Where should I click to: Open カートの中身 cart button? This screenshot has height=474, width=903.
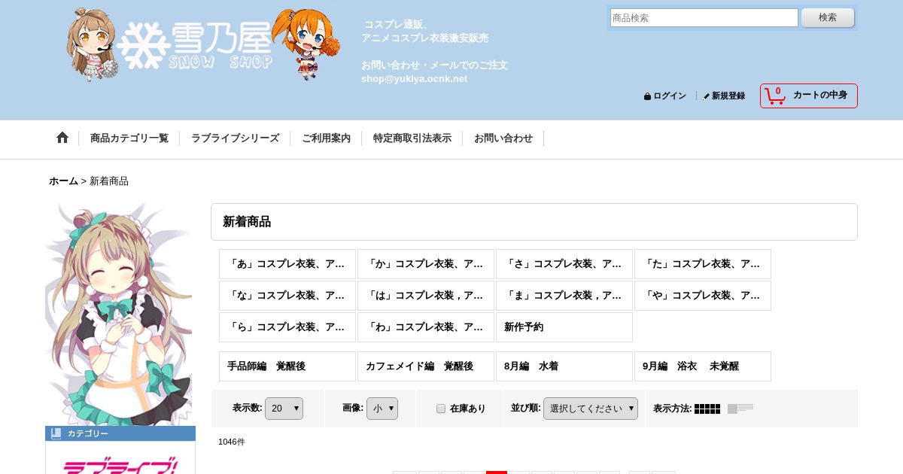809,96
